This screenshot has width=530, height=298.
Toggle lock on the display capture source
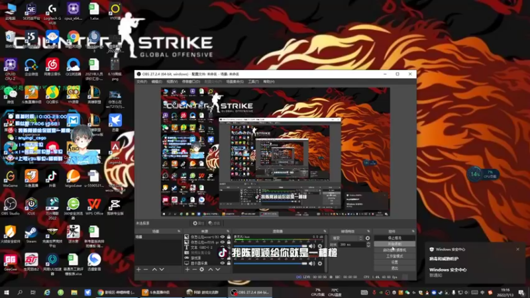[x=229, y=263]
